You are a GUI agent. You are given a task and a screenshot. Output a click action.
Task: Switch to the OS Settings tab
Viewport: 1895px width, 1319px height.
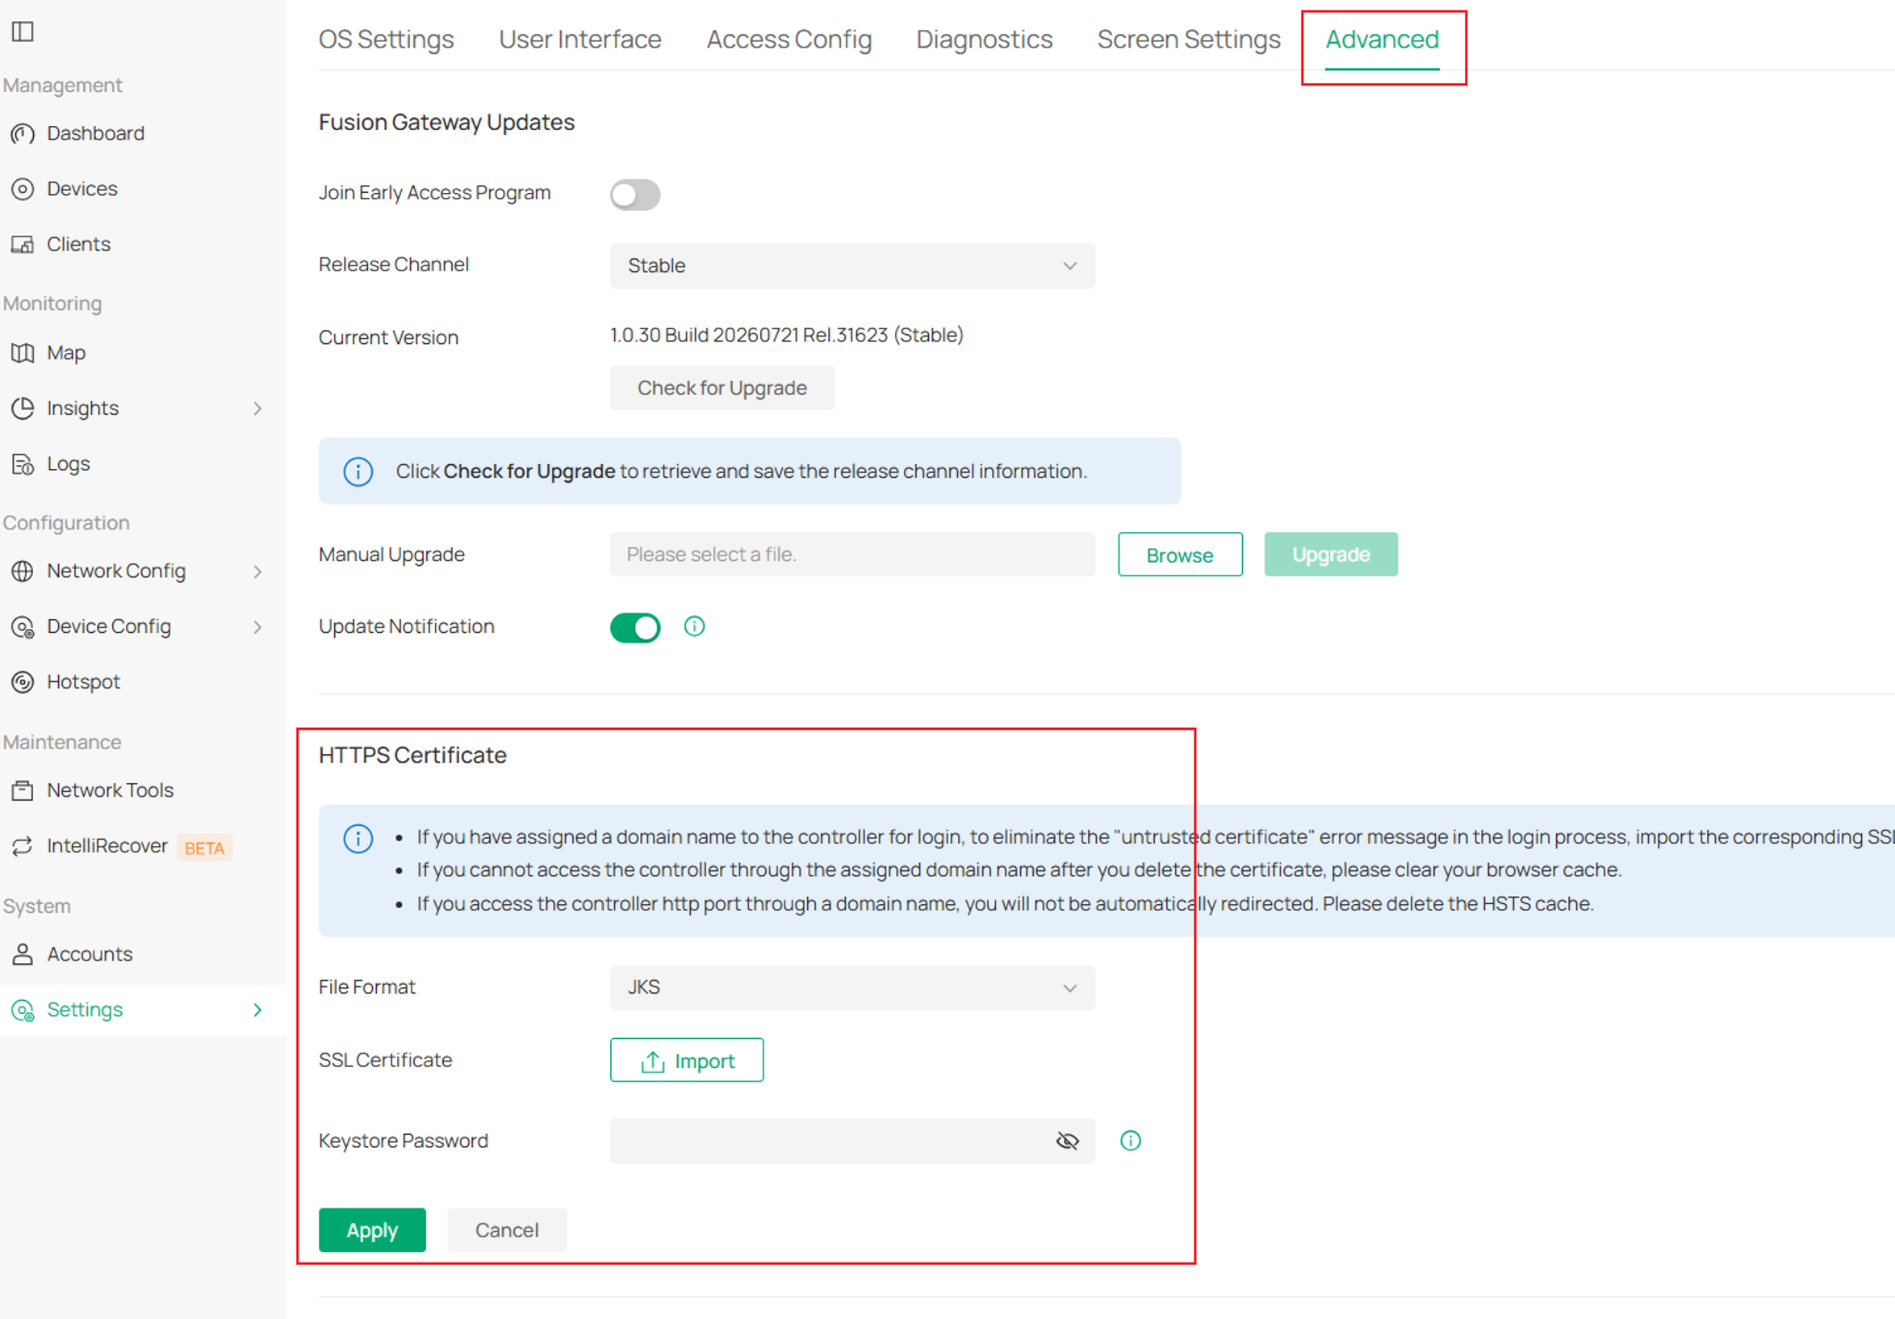click(387, 40)
